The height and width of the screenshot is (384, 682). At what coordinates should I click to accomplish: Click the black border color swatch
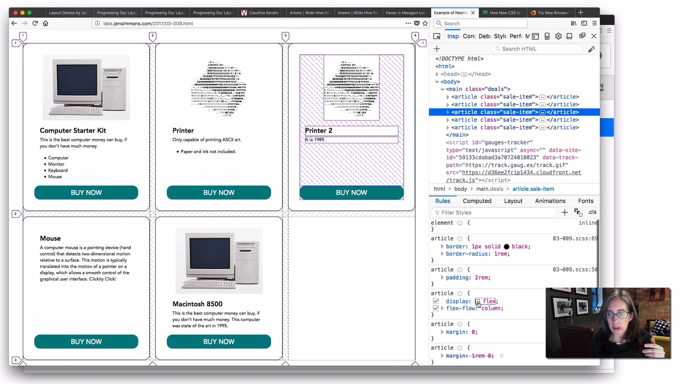(x=507, y=246)
